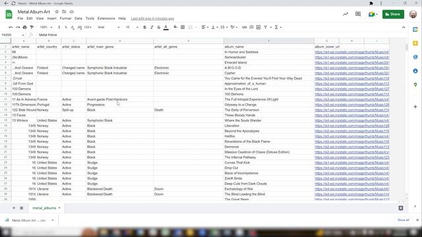Activate the paint format tool

[32, 27]
